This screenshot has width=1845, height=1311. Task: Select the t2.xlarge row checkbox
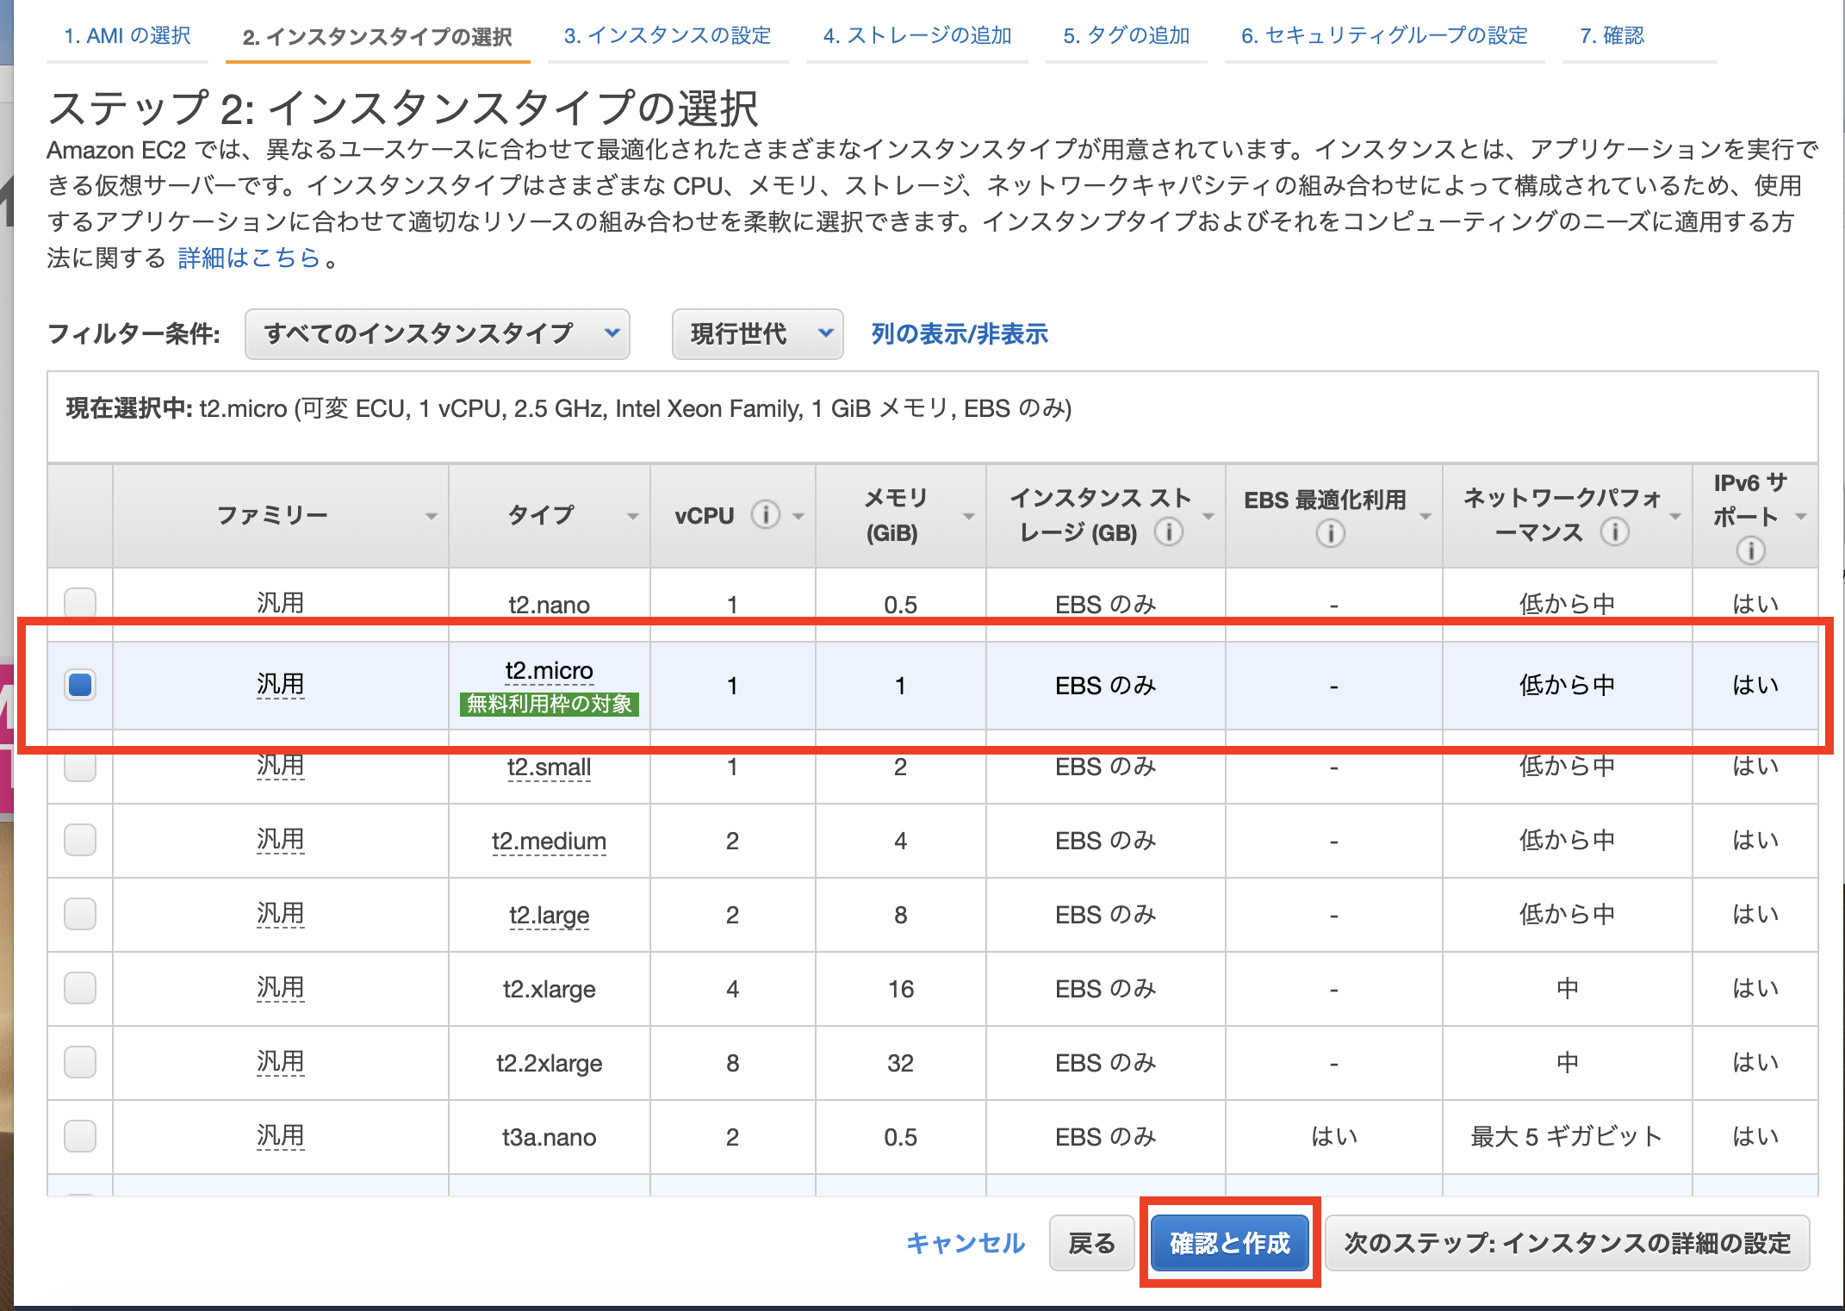(80, 988)
